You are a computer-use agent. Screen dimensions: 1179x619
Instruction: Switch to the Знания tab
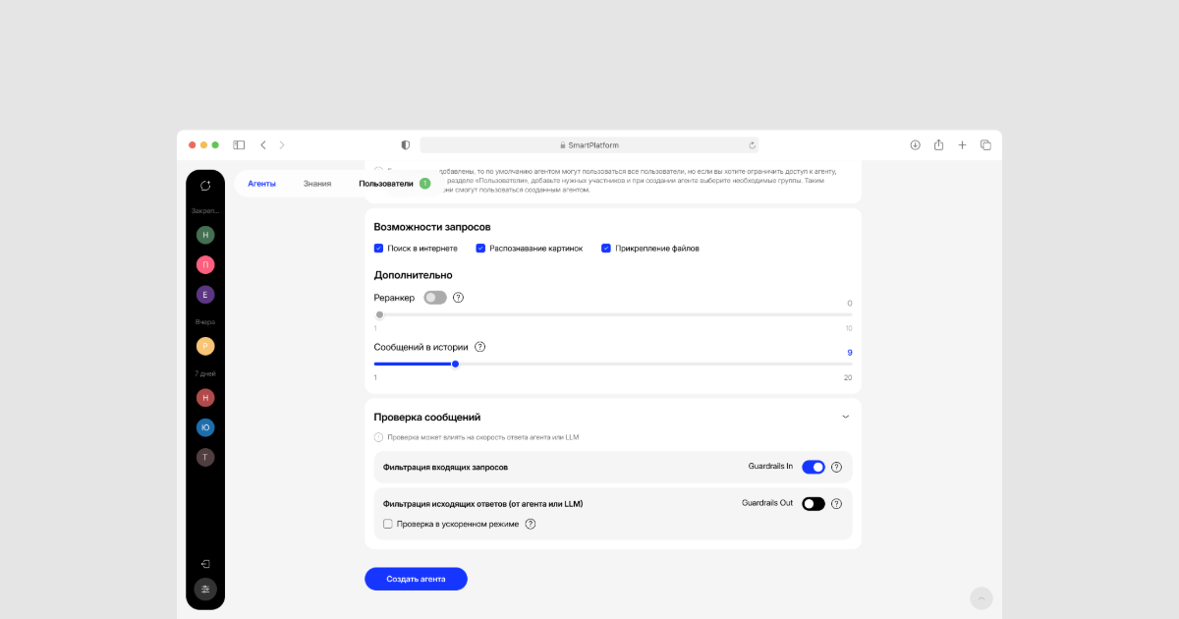(317, 184)
